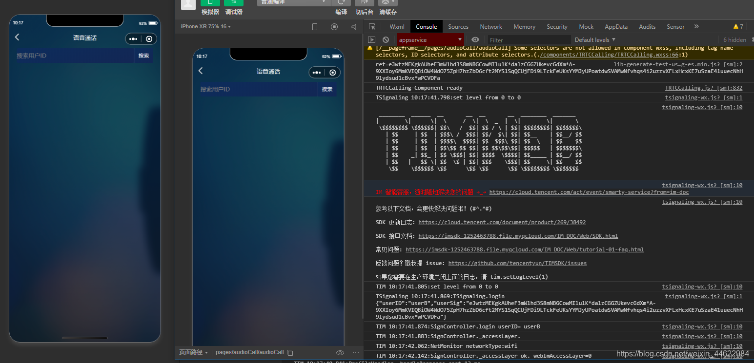Click the eye icon in simulator bottom bar
Viewport: 754px width, 363px height.
coord(340,353)
